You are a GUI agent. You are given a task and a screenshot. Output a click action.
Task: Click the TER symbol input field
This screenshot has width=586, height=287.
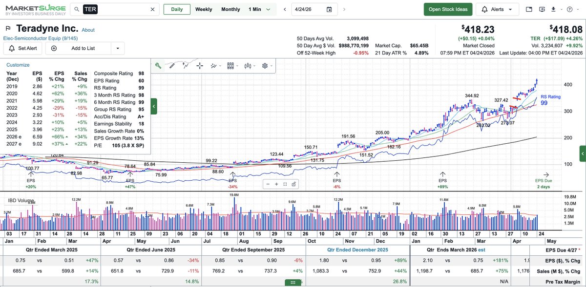coord(114,9)
